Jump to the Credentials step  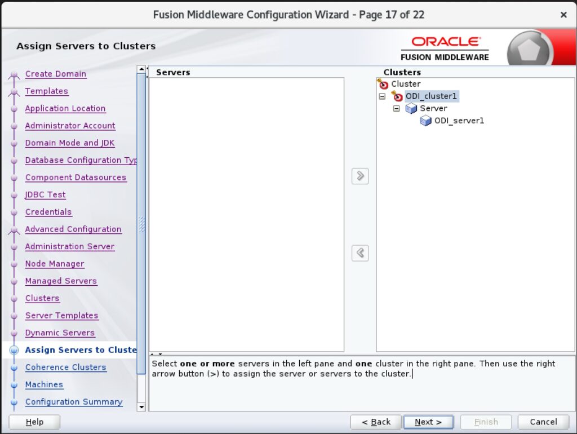48,212
